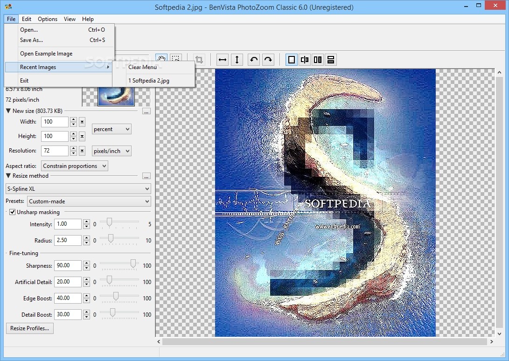Adjust the Detail Boost slider
The image size is (509, 361).
tap(112, 312)
